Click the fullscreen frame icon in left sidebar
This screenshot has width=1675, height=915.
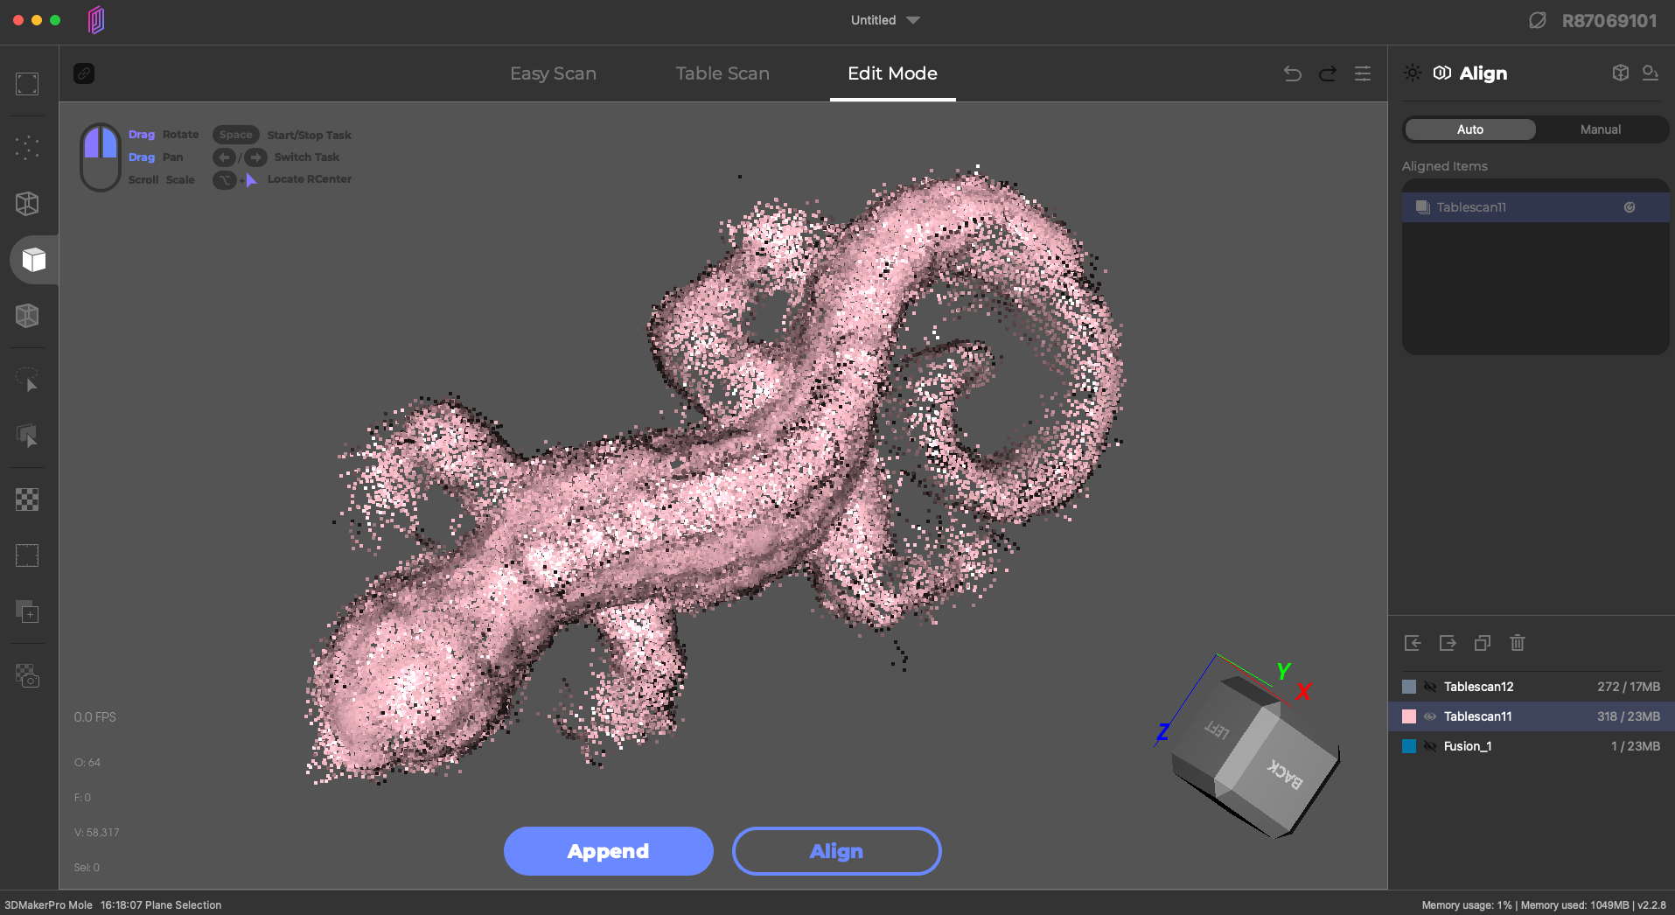coord(27,84)
